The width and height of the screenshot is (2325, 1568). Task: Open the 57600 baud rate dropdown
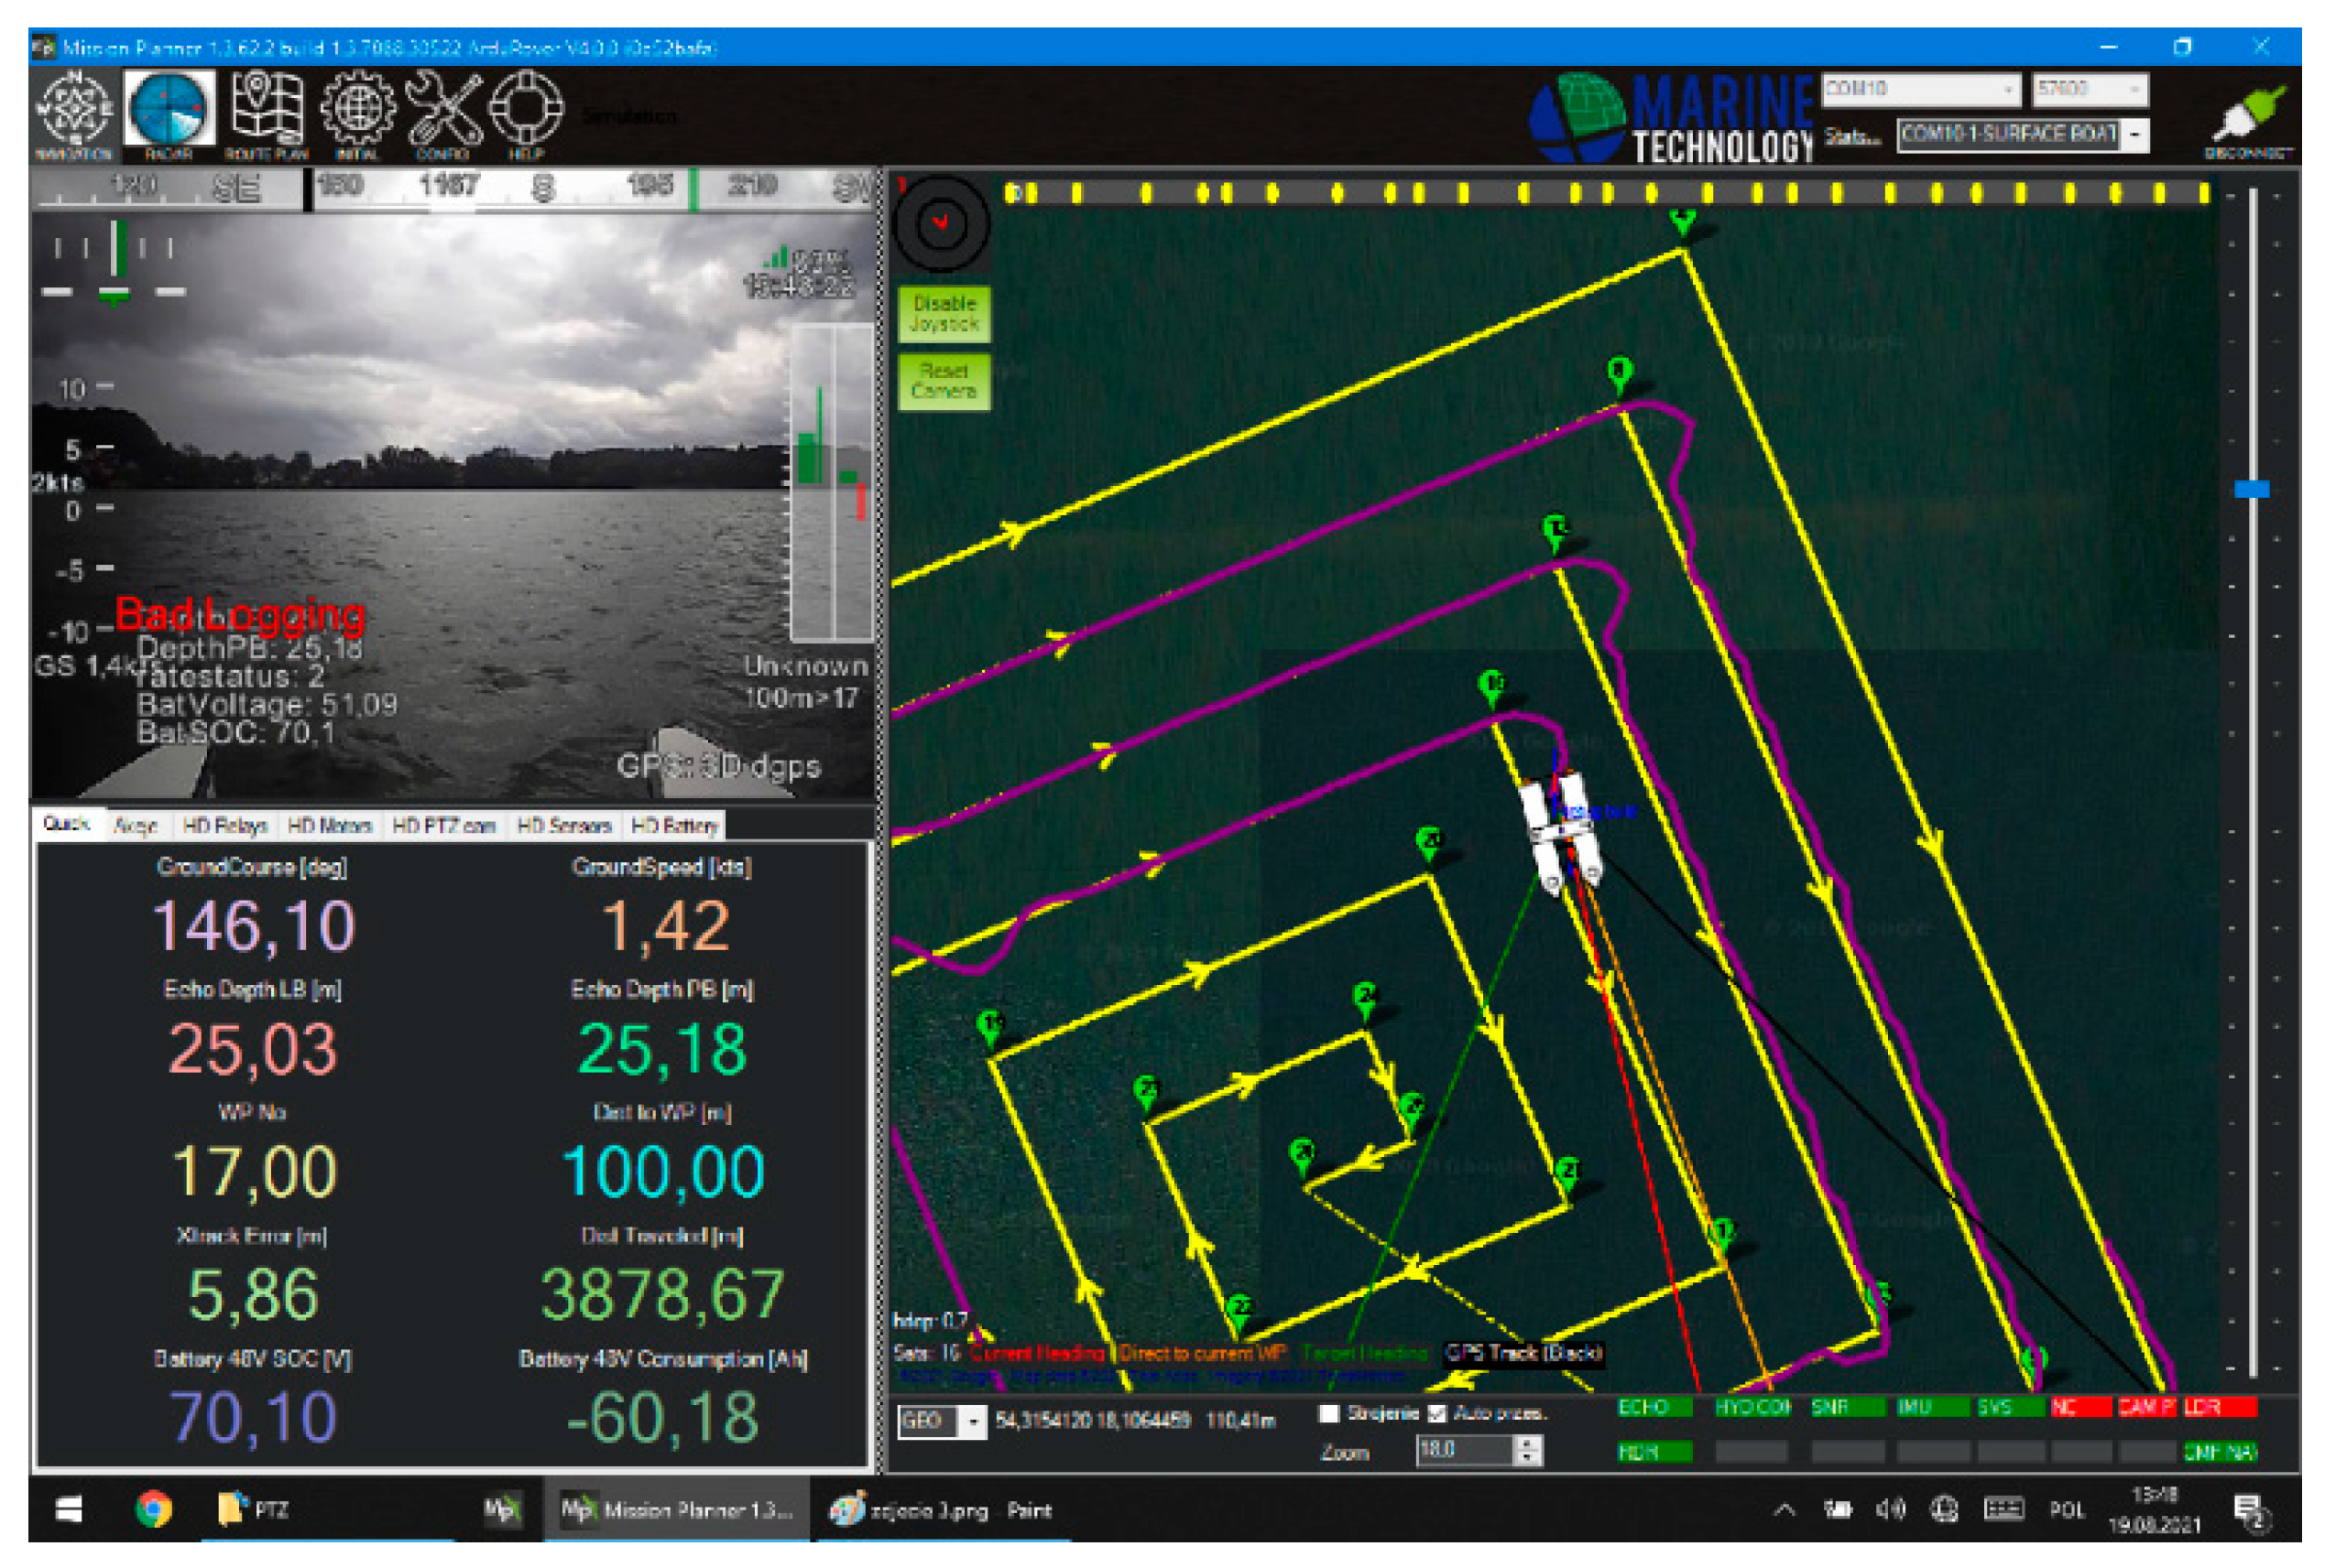[2135, 90]
